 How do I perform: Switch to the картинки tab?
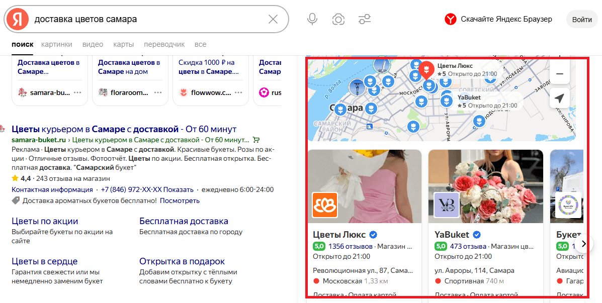[x=57, y=45]
